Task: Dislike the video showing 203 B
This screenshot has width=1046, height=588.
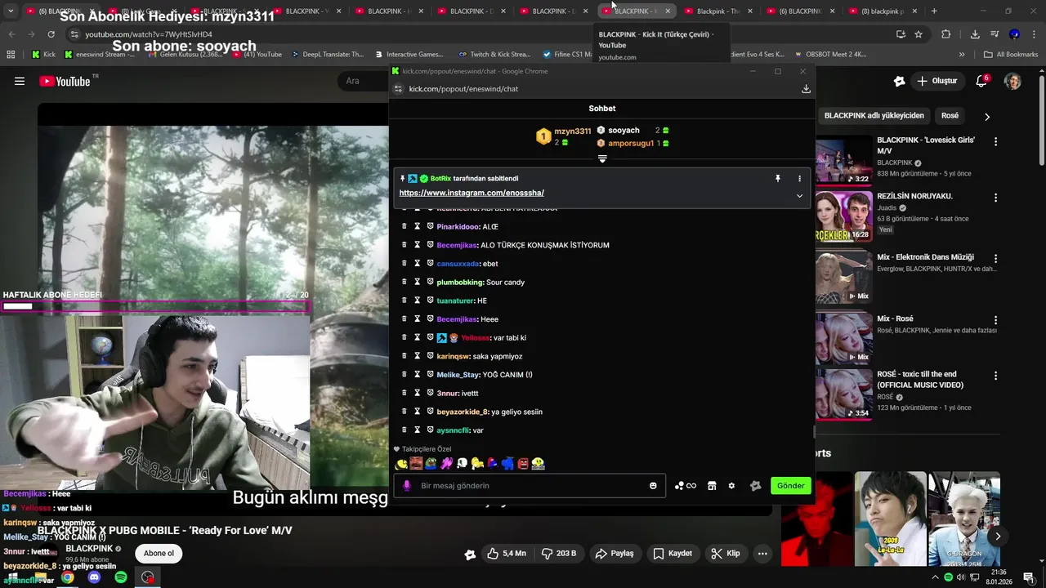Action: pyautogui.click(x=560, y=553)
